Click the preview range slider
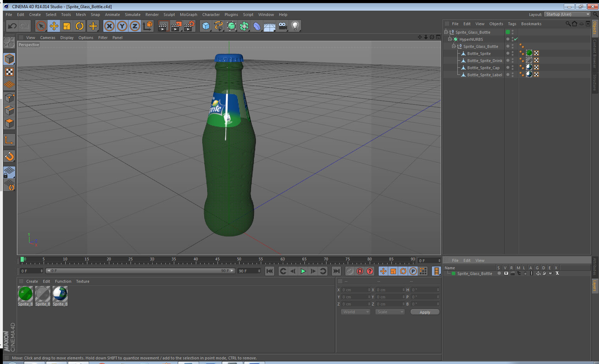Viewport: 599px width, 364px height. coord(140,271)
